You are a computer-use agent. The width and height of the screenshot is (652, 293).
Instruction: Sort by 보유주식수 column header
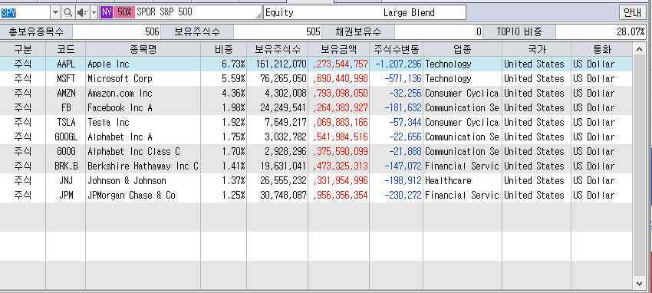pyautogui.click(x=278, y=49)
